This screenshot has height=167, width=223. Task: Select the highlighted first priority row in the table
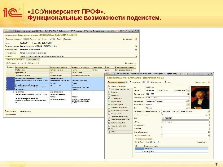(x=55, y=84)
